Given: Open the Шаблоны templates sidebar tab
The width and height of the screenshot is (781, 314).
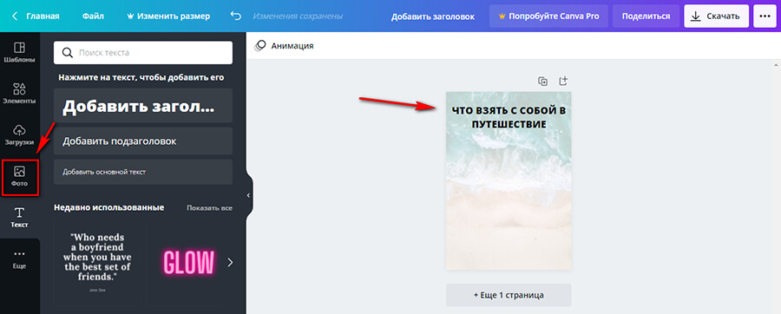Looking at the screenshot, I should pyautogui.click(x=19, y=52).
